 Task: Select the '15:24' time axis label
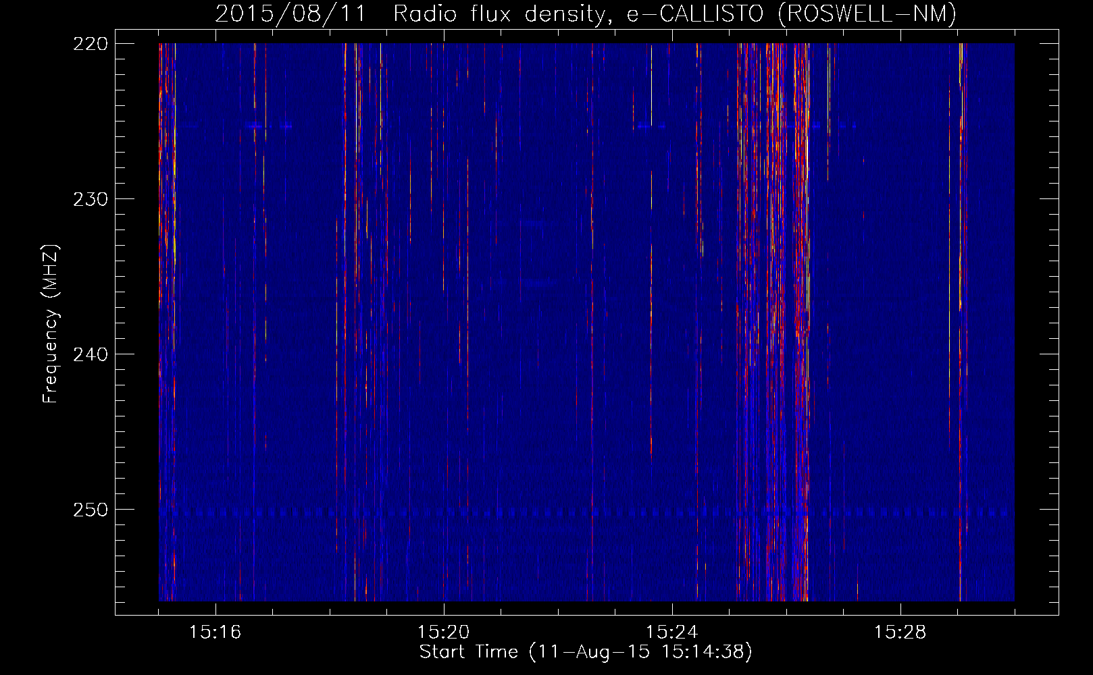coord(671,632)
